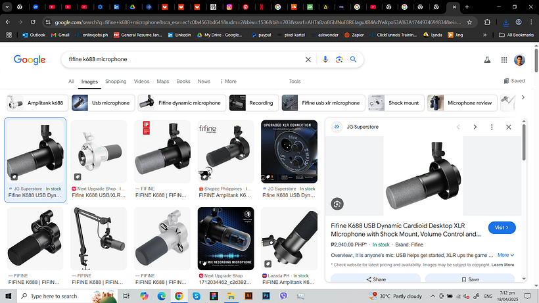The image size is (539, 303).
Task: Open Search Labs flask icon
Action: [487, 60]
